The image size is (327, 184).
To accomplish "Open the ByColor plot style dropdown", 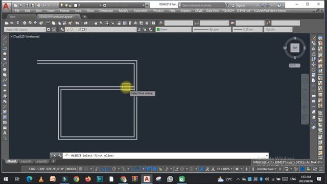I will click(x=278, y=30).
